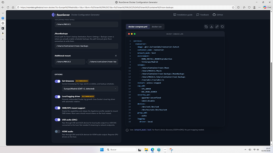Copy shareable link icon
Screen dimensions: 273x153
coord(217,27)
